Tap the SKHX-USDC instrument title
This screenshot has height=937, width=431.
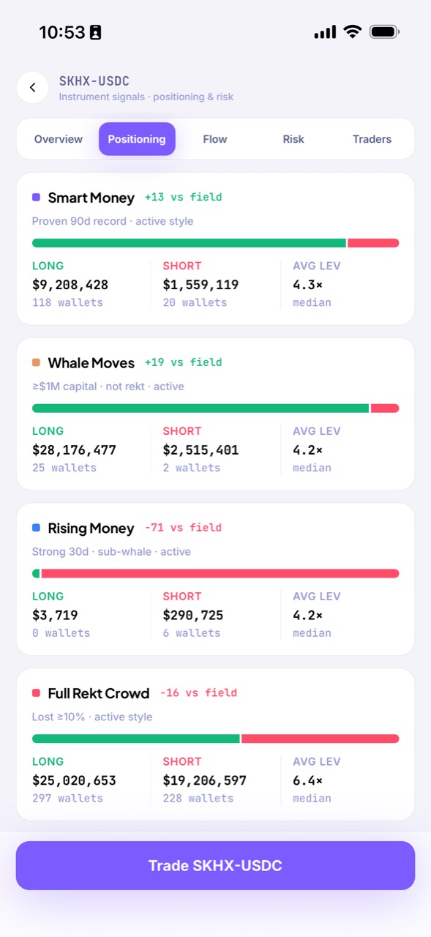(x=94, y=81)
